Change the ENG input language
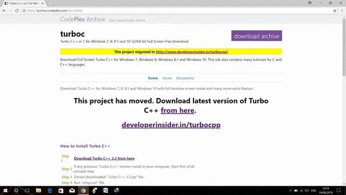346x195 pixels. pos(314,190)
